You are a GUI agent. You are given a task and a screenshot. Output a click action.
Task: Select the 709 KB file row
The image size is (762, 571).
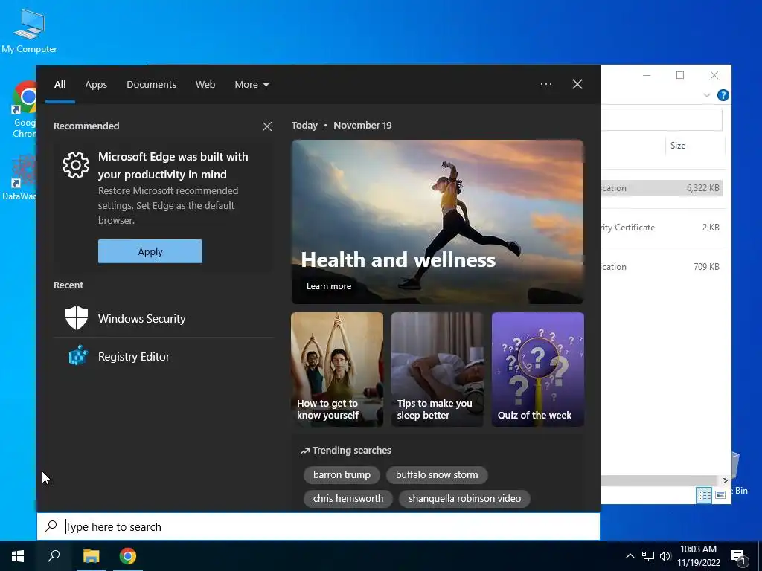662,267
